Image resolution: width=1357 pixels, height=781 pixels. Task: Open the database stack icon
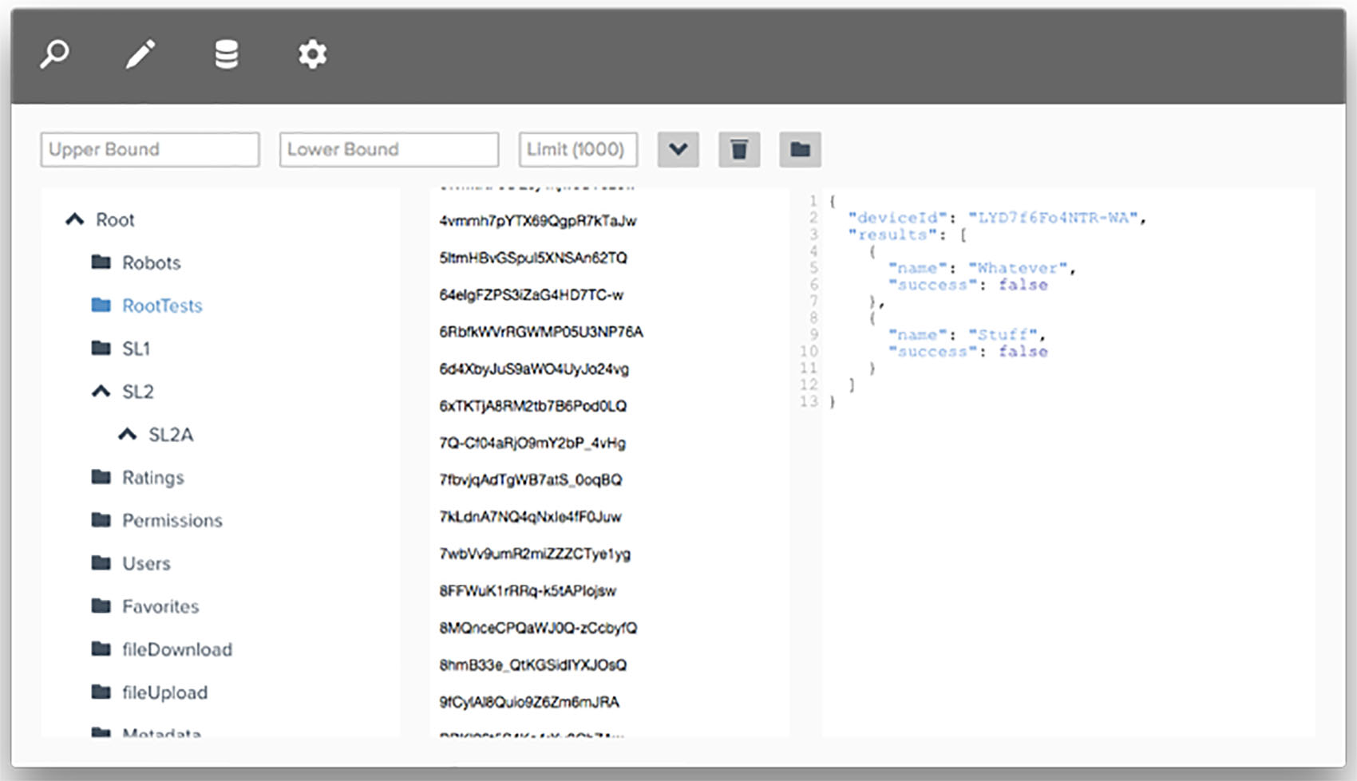point(227,55)
